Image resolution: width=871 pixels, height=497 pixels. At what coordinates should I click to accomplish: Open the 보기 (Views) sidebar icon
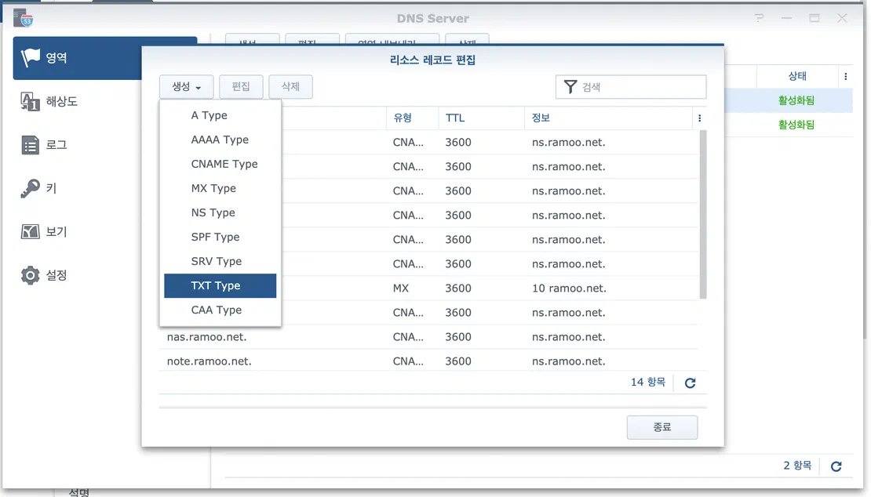31,232
